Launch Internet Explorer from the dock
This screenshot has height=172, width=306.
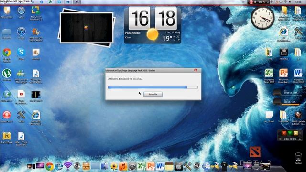click(x=58, y=166)
